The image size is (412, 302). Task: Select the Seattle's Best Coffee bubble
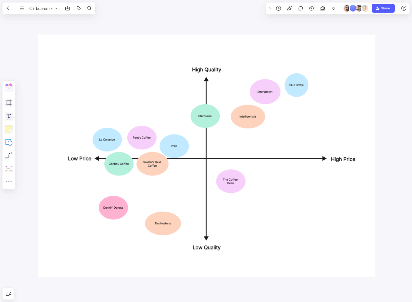point(152,164)
